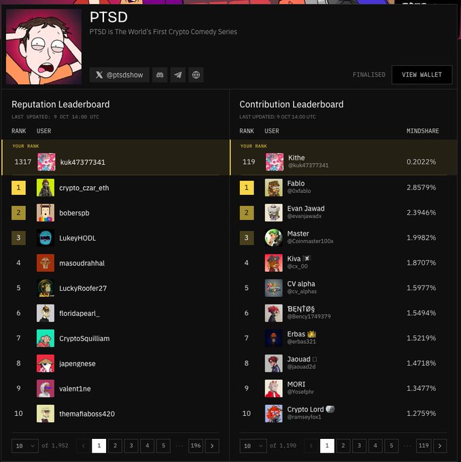The height and width of the screenshot is (462, 461).
Task: Select page 3 of Contribution Leaderboard
Action: 359,446
